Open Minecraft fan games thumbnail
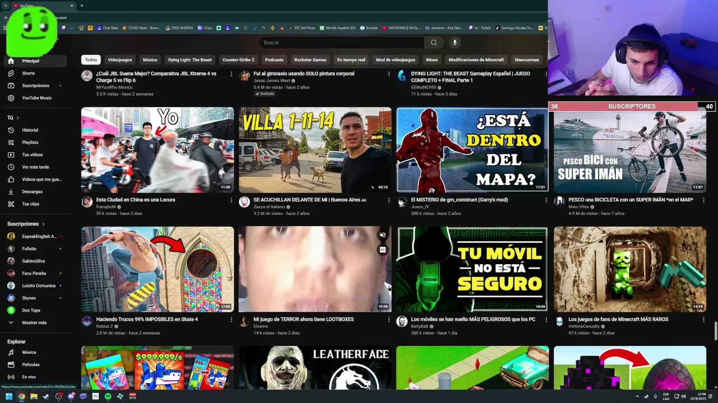Screen dimensions: 718x403 (630, 269)
